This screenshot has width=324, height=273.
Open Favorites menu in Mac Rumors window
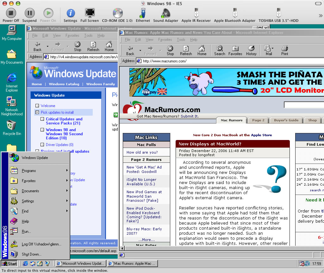point(165,40)
